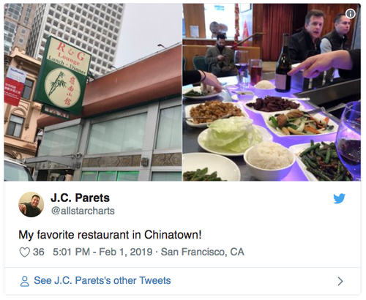Open the dinner table food photo

(272, 92)
